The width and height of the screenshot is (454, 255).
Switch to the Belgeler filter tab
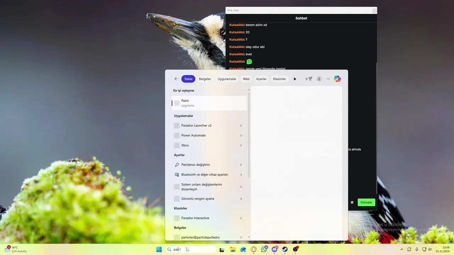point(205,79)
